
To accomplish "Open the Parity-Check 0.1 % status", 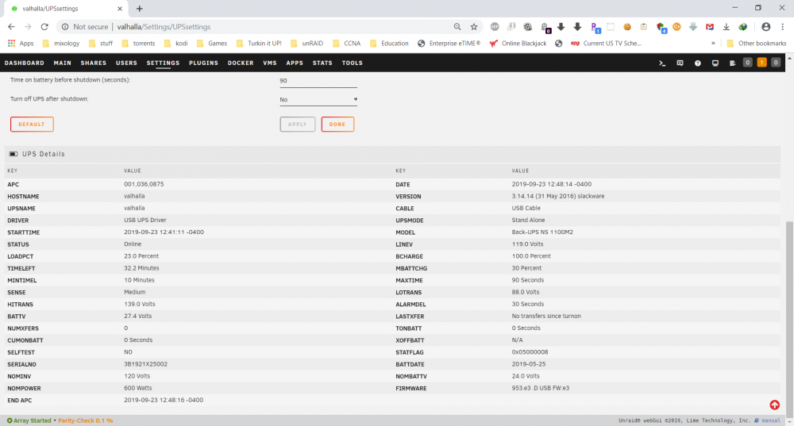I will pyautogui.click(x=86, y=420).
